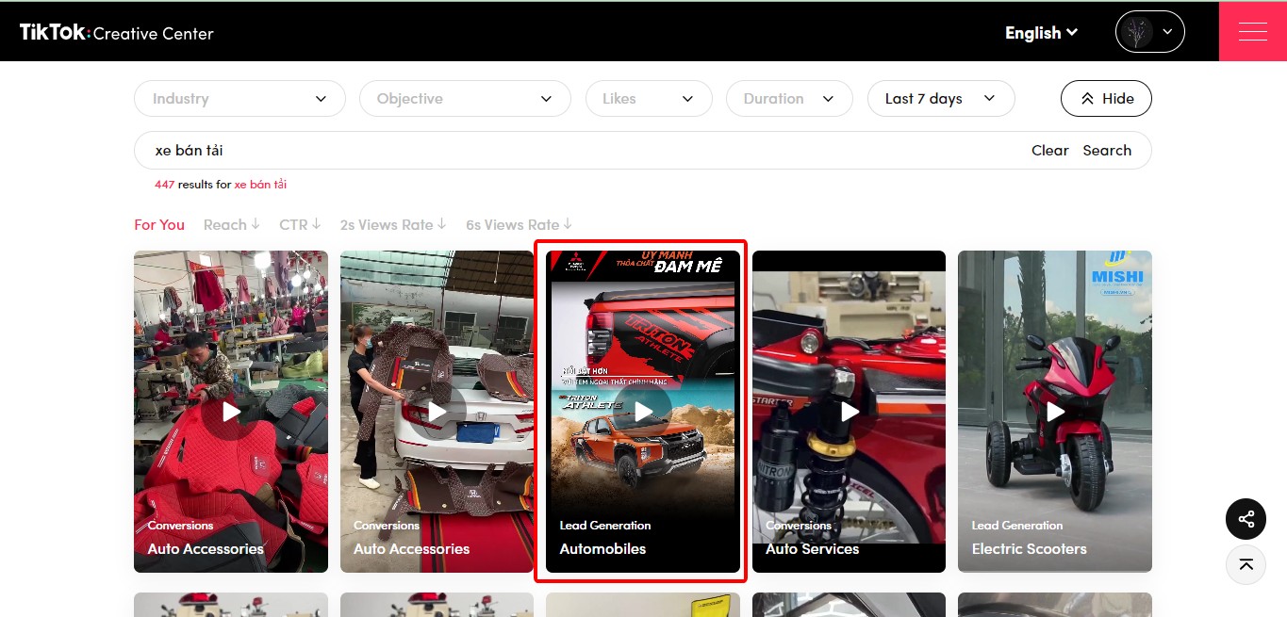This screenshot has width=1287, height=617.
Task: Select the For You sorting tab
Action: pos(159,224)
